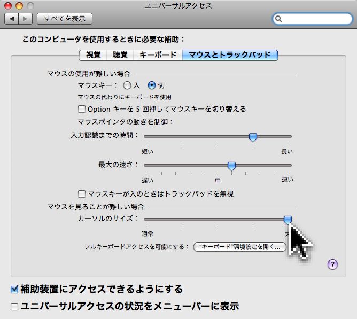Click the すべてを表示 button
The height and width of the screenshot is (319, 357).
tap(65, 19)
